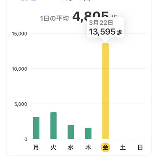
Task: Tap the 3月22日 date in the tooltip
Action: pyautogui.click(x=101, y=23)
